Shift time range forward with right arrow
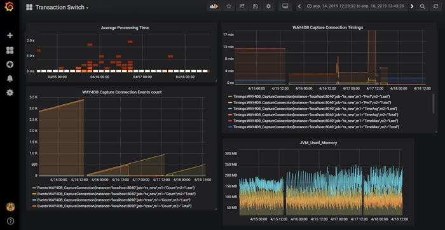This screenshot has width=445, height=230. [412, 6]
